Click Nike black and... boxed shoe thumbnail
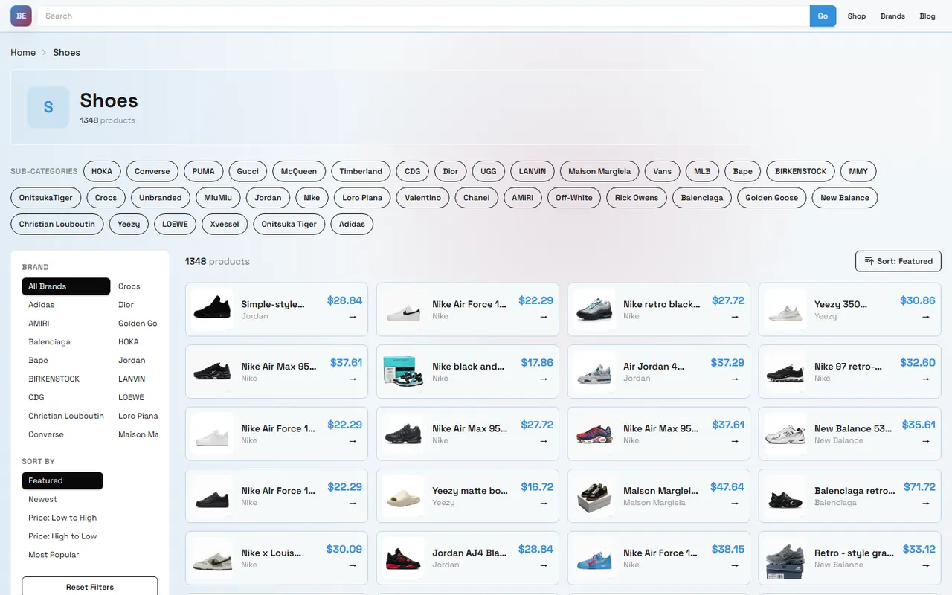Screen dimensions: 952x595 (404, 372)
